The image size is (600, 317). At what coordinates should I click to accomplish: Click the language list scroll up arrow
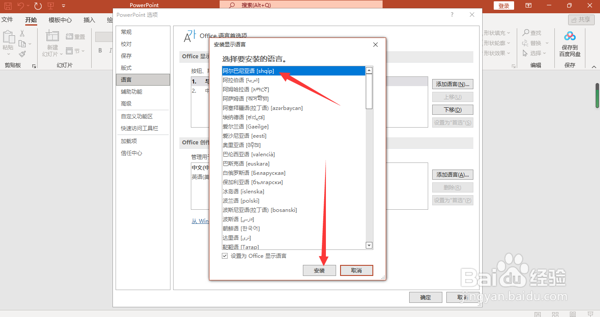click(369, 70)
